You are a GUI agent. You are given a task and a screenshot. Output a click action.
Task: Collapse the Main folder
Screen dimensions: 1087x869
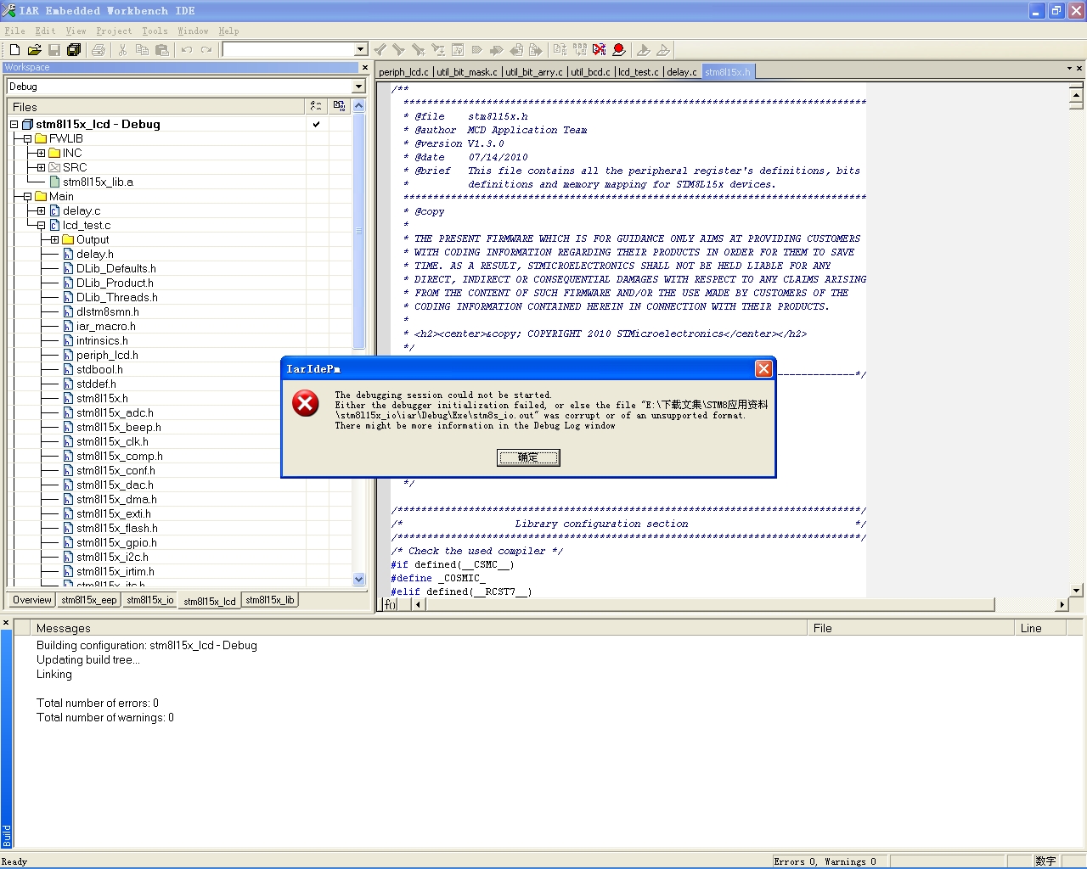click(27, 196)
